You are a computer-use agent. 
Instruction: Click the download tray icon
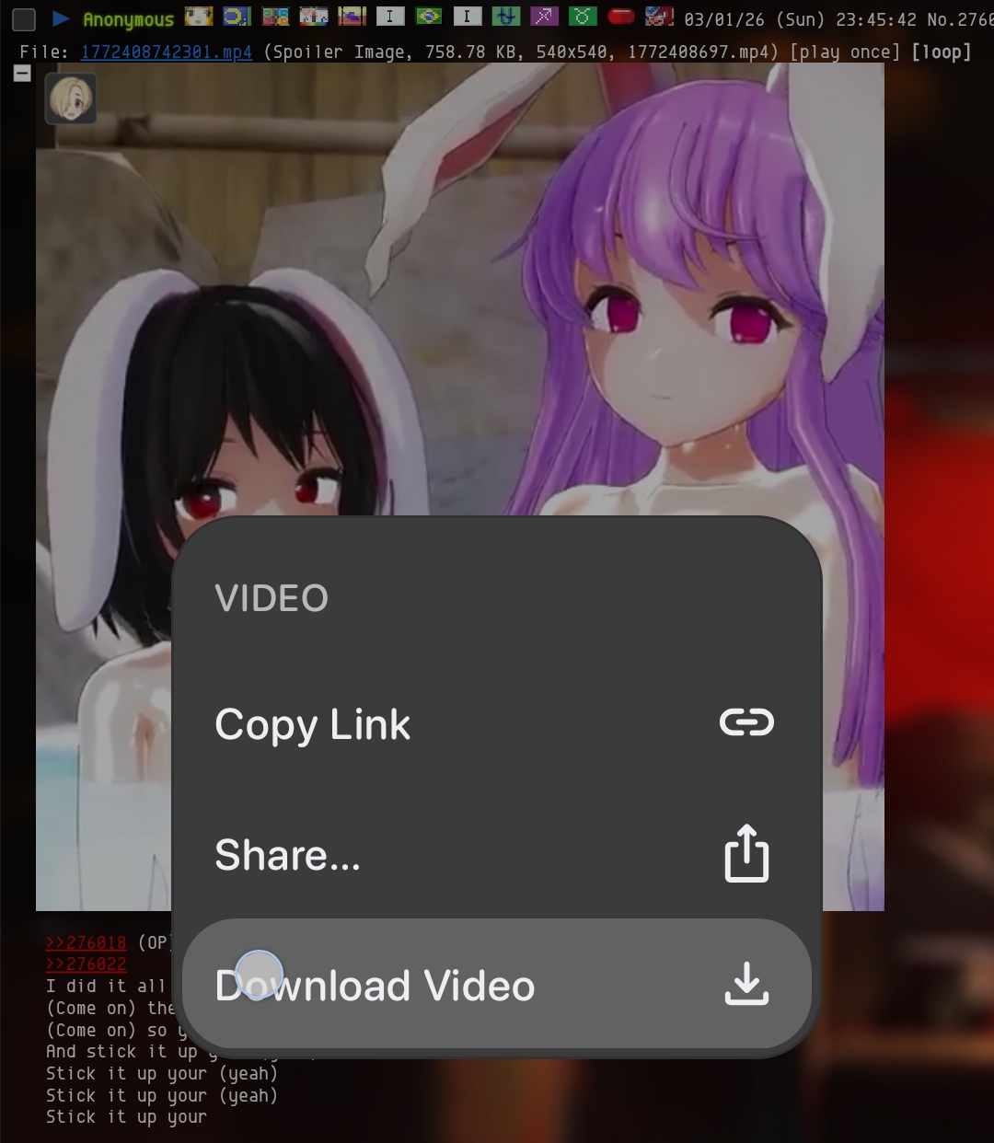click(x=746, y=984)
